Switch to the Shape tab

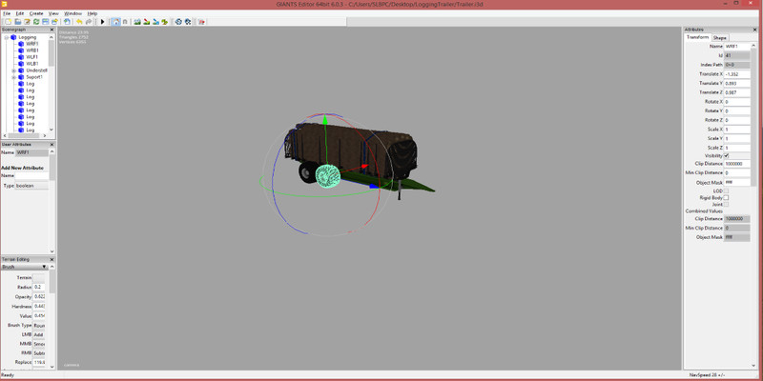point(720,37)
